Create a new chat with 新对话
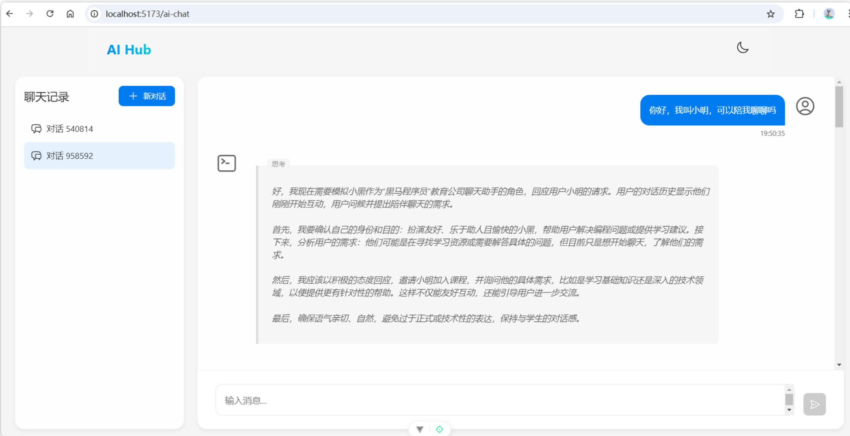Image resolution: width=850 pixels, height=436 pixels. pyautogui.click(x=147, y=96)
